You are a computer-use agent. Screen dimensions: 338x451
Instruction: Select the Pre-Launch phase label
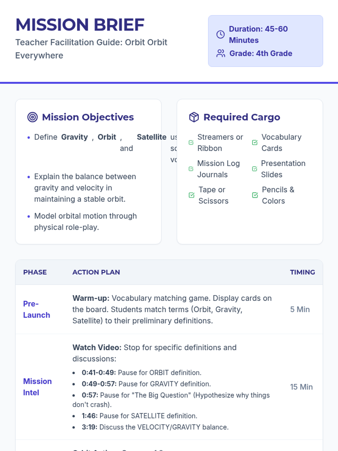(x=37, y=309)
